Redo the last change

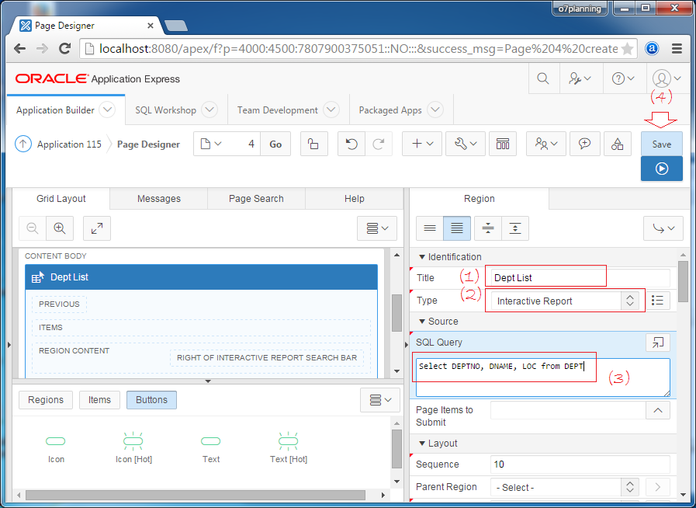[379, 144]
